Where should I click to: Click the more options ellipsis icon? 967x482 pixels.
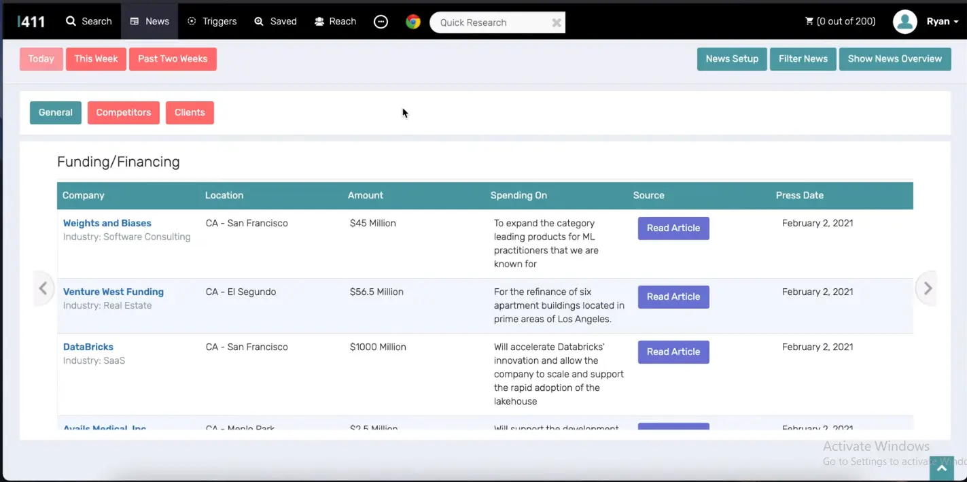(x=381, y=22)
